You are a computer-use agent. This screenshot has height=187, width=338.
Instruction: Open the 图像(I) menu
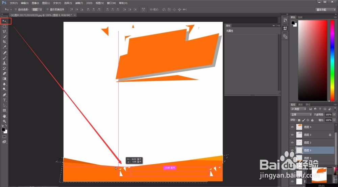click(x=35, y=3)
